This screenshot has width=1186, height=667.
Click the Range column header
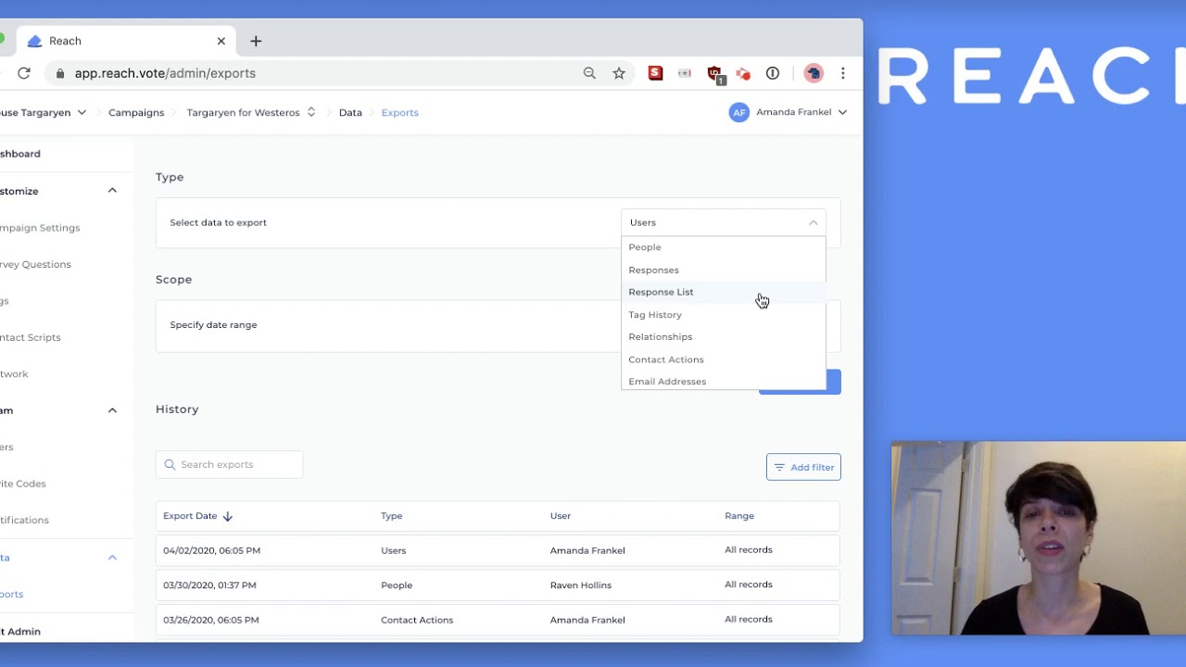pos(739,516)
